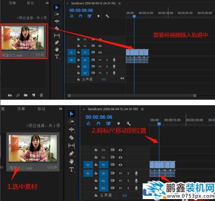Select the Razor tool in bottom screenshot
The height and width of the screenshot is (201, 215).
point(71,137)
